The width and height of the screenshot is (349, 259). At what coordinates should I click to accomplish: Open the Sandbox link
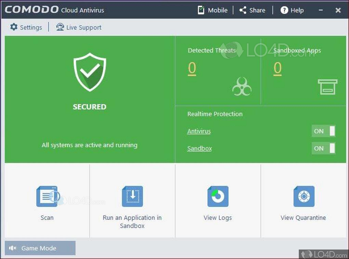[199, 148]
